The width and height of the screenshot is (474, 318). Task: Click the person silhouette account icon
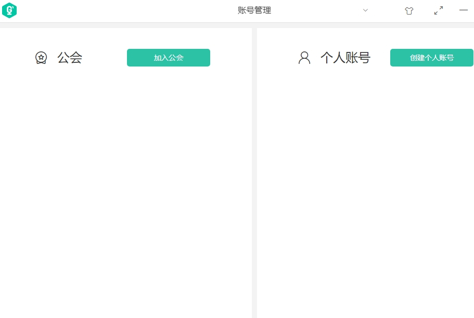304,58
